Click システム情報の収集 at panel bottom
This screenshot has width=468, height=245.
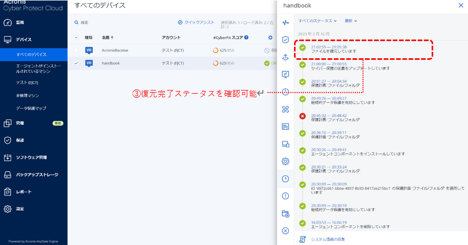point(327,239)
